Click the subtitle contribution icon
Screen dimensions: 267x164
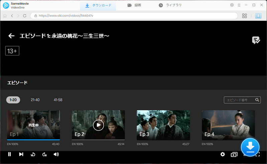coord(256,40)
